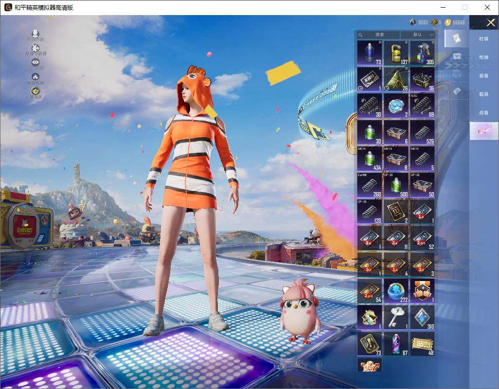Switch to the 战备 tab
The width and height of the screenshot is (499, 389).
pos(484,113)
